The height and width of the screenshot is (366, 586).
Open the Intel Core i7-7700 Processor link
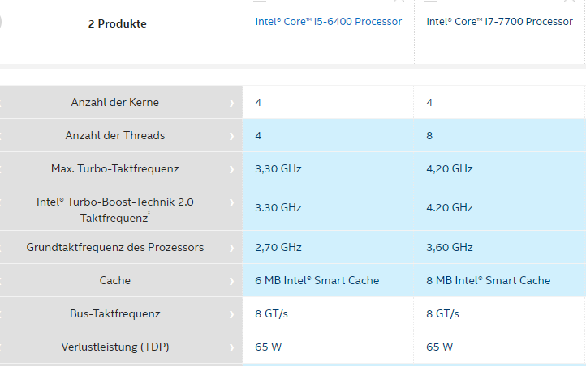coord(499,22)
